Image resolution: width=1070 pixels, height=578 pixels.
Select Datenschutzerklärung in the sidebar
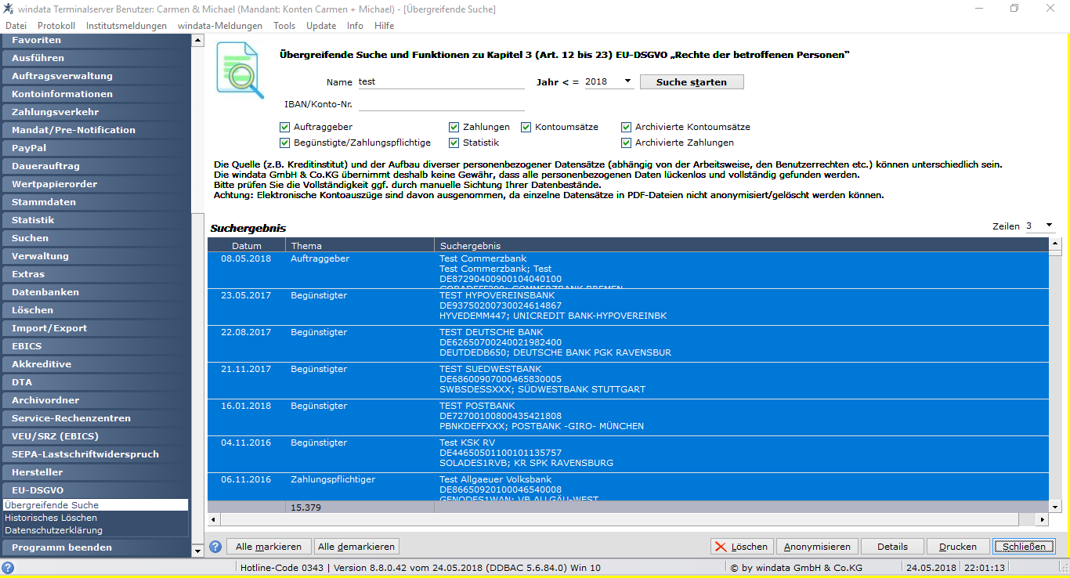[95, 530]
